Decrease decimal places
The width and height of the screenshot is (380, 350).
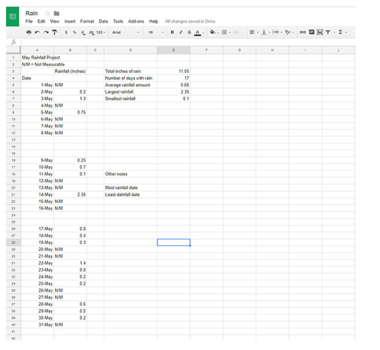tap(83, 32)
